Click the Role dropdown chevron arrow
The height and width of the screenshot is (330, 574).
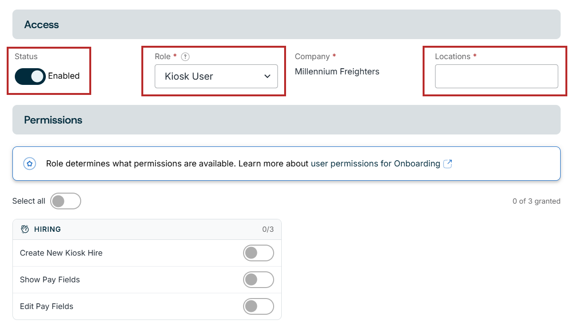click(267, 76)
